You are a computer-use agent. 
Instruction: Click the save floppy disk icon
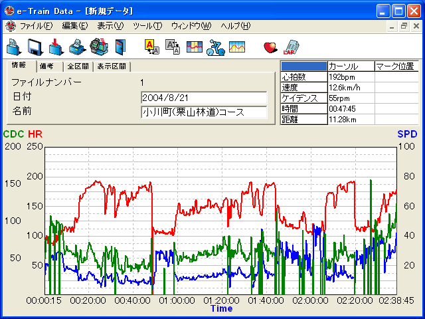point(35,47)
